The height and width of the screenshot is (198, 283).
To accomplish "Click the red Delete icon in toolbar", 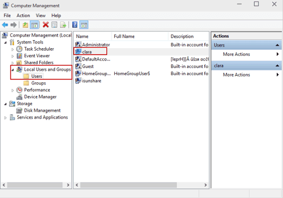I will click(x=46, y=25).
